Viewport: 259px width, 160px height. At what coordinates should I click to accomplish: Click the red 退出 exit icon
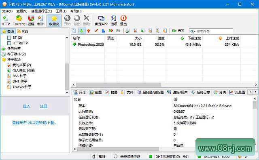point(123,20)
